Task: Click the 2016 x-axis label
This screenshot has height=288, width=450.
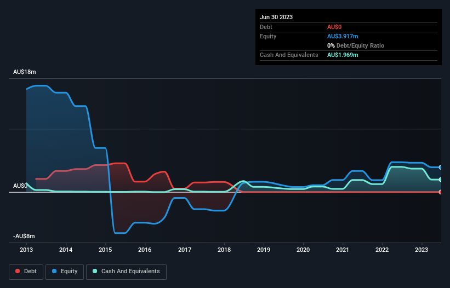Action: coord(145,250)
